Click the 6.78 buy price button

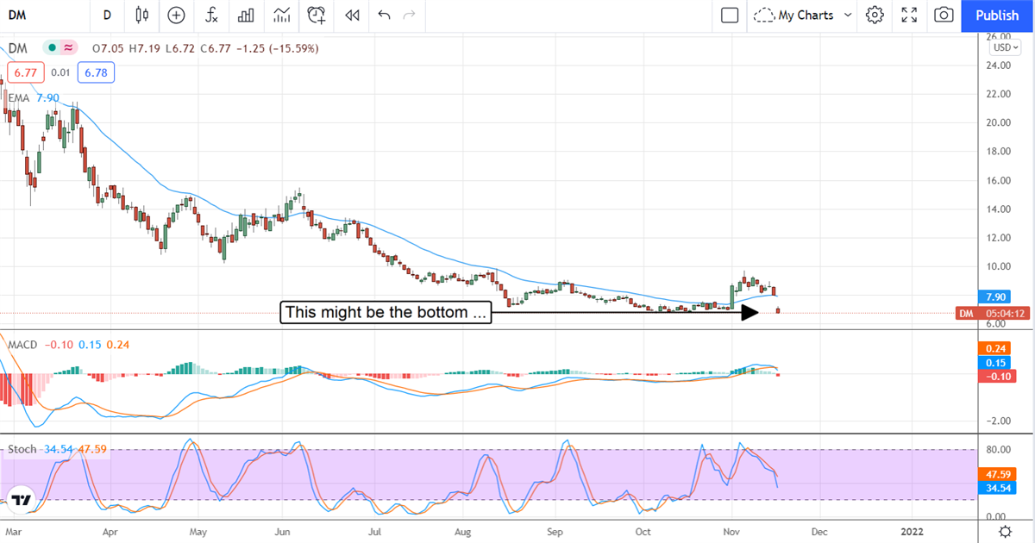tap(96, 72)
